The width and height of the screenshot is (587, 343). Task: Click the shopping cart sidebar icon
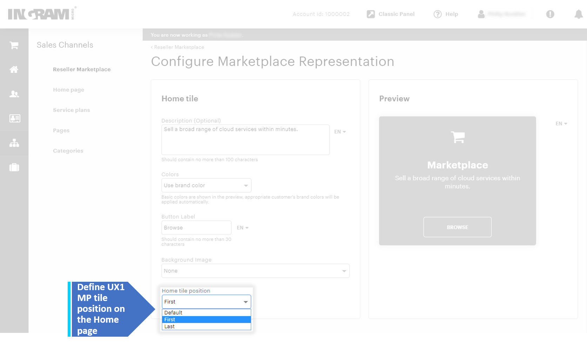click(x=14, y=45)
